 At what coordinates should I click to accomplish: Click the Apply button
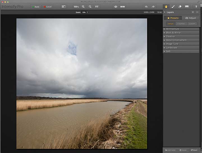36,7
